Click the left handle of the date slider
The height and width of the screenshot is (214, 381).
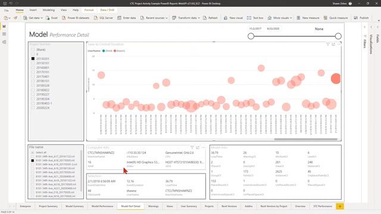pos(251,36)
